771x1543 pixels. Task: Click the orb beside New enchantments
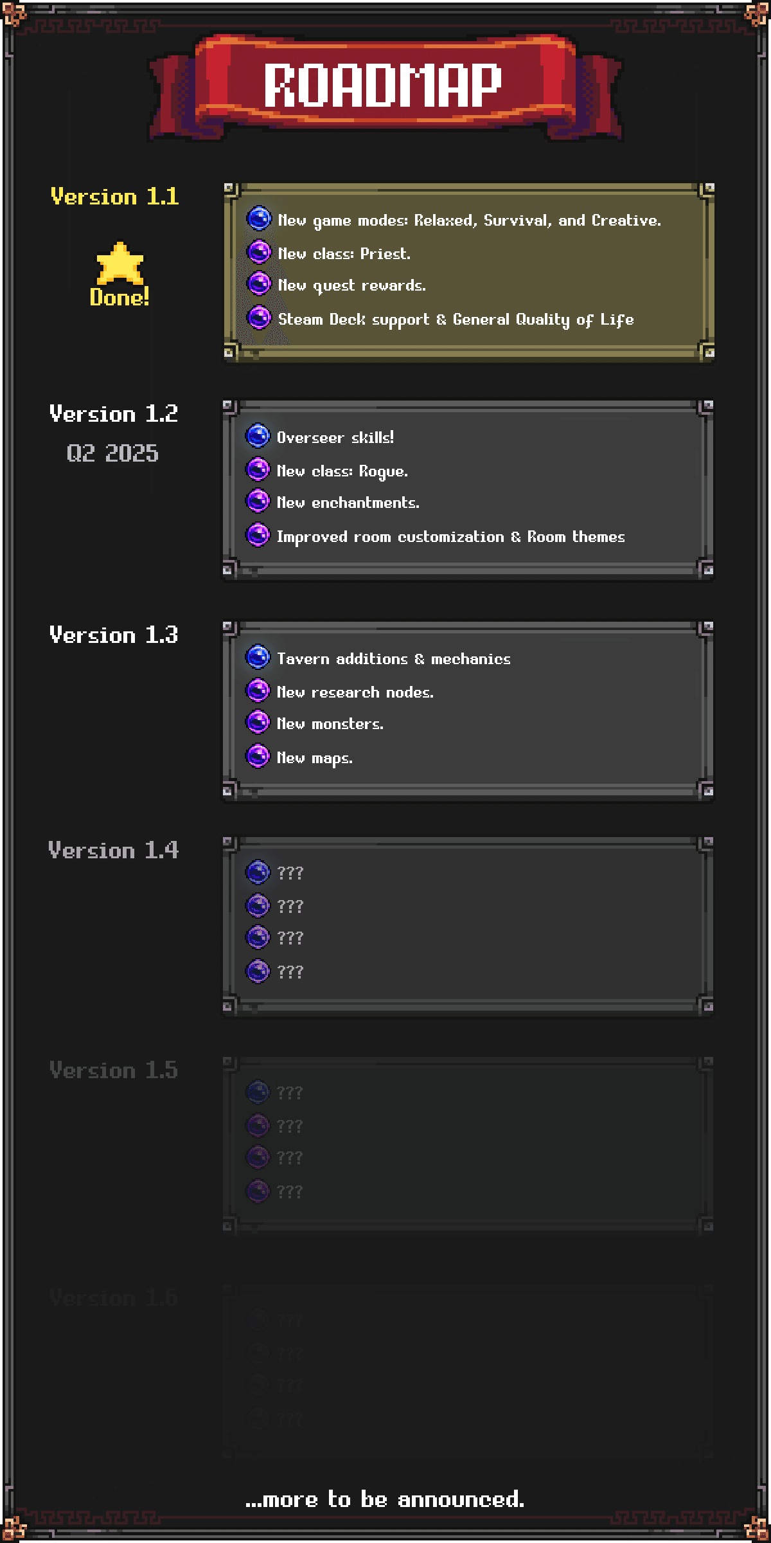[x=258, y=501]
